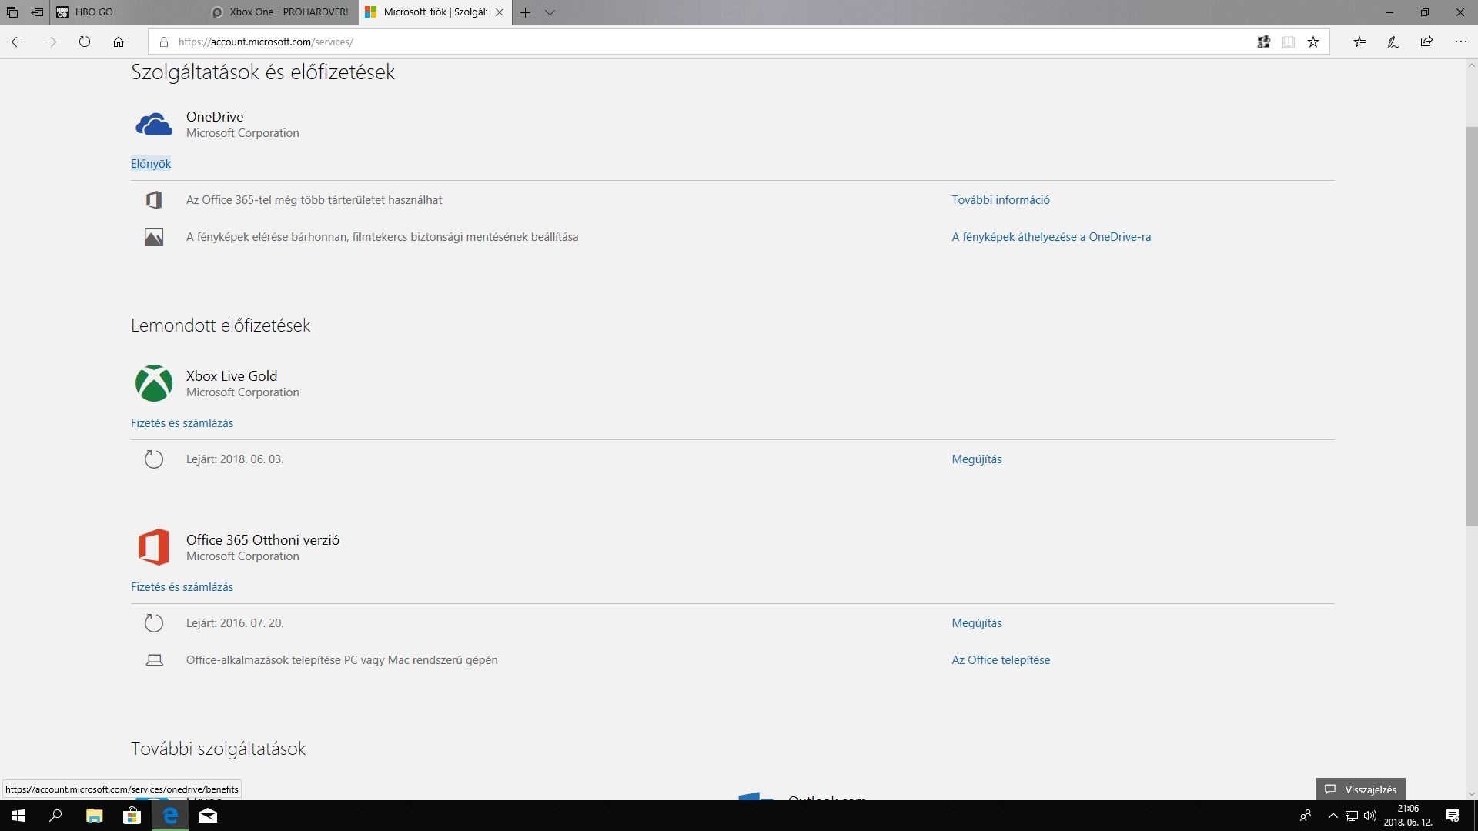The image size is (1478, 831).
Task: Open the OneDrive Előnyök link
Action: [x=151, y=164]
